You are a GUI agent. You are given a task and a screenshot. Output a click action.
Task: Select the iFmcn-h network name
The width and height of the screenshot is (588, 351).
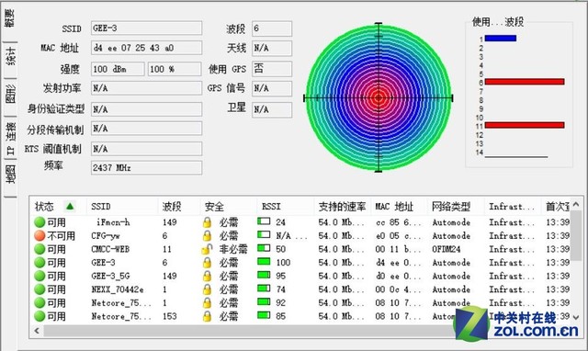113,222
